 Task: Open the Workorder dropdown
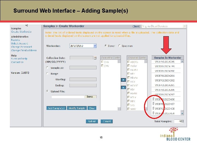pos(95,46)
